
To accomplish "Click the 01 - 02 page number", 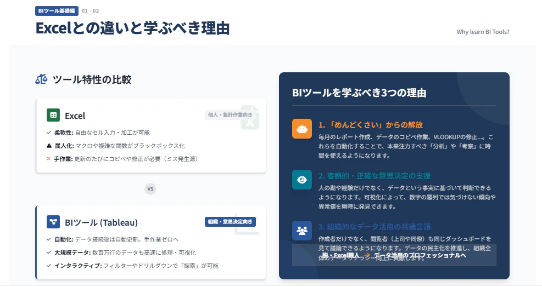I will tap(90, 11).
